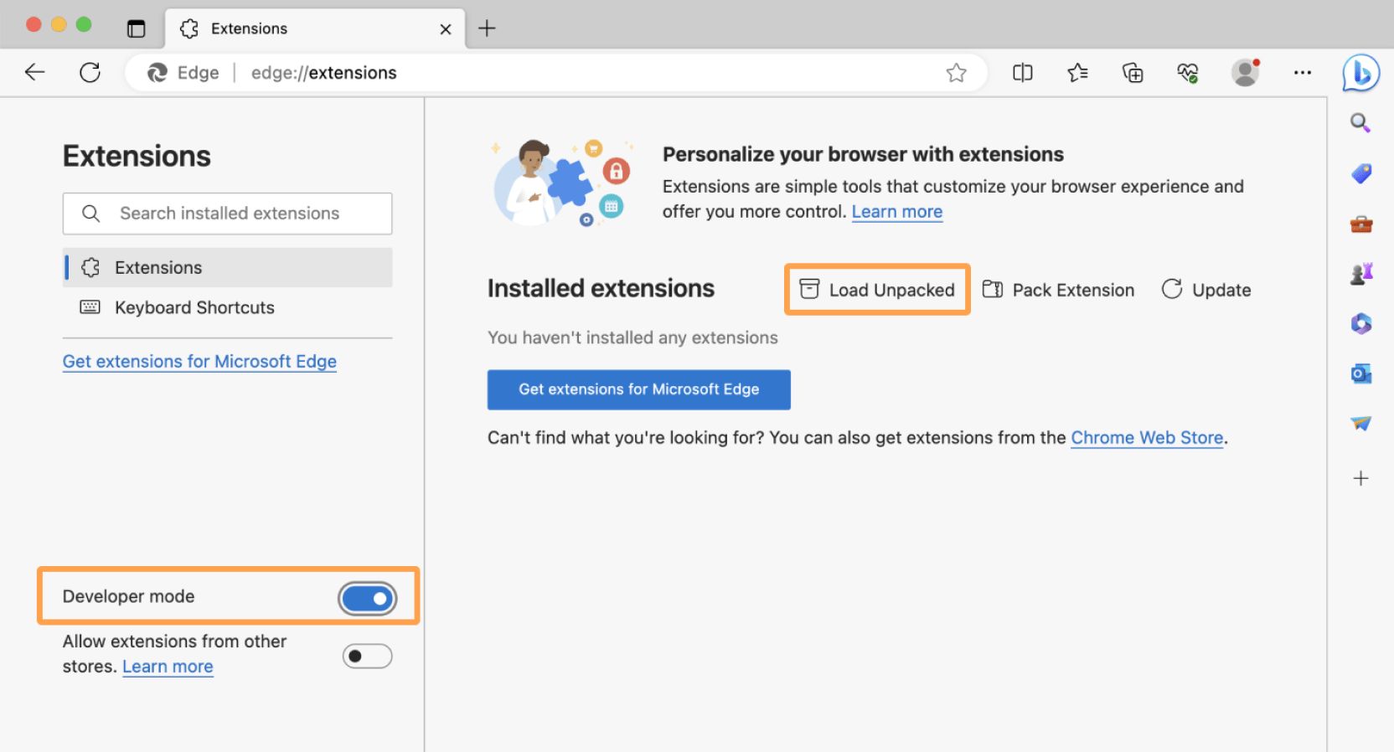Open the tab actions menu icon

[136, 28]
